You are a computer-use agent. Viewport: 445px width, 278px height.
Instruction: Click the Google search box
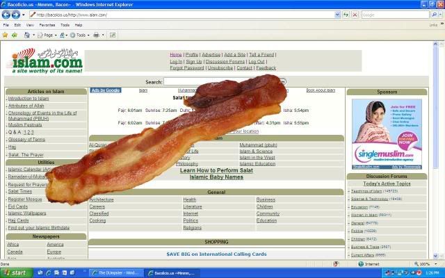tap(396, 15)
